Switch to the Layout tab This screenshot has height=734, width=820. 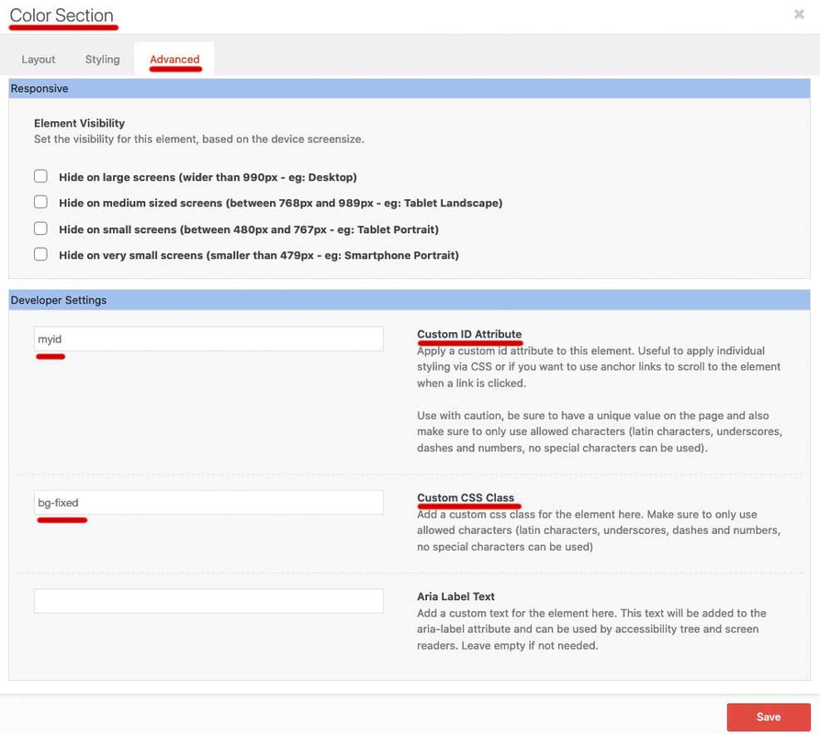tap(39, 59)
